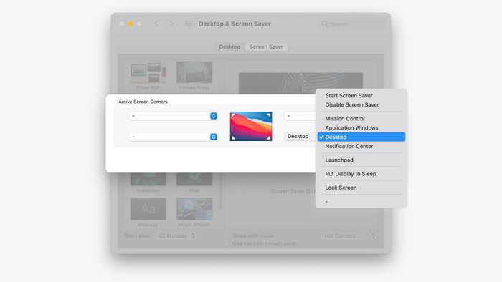Viewport: 502px width, 282px height.
Task: Open the Start after 20 Minutes dropdown
Action: click(x=176, y=235)
